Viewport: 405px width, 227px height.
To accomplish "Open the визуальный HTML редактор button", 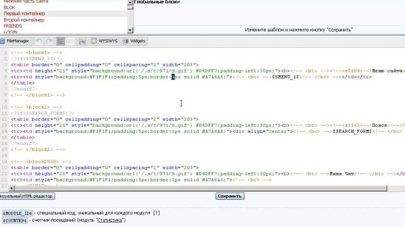I will point(27,196).
